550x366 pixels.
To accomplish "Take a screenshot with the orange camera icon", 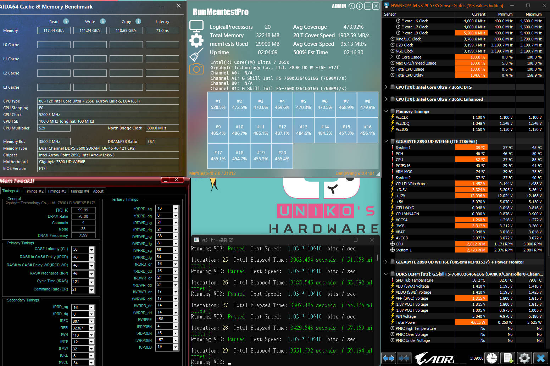I will tap(196, 69).
